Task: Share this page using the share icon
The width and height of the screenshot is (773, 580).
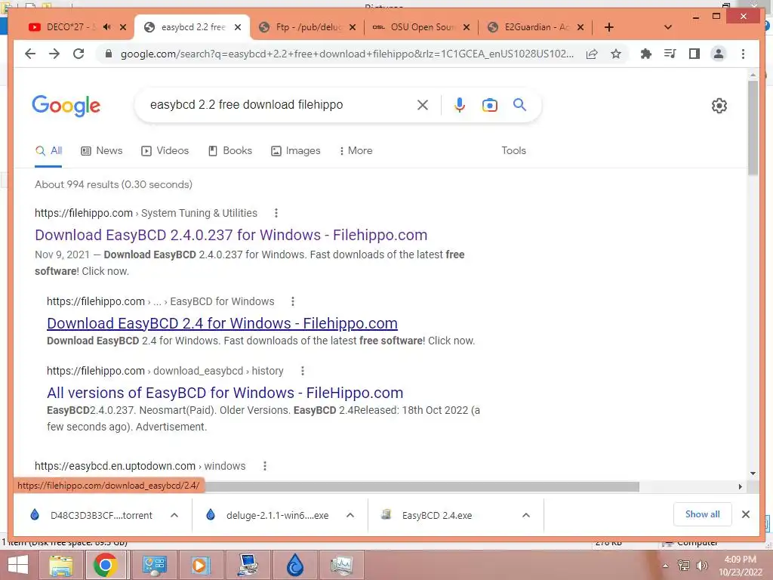Action: tap(592, 54)
